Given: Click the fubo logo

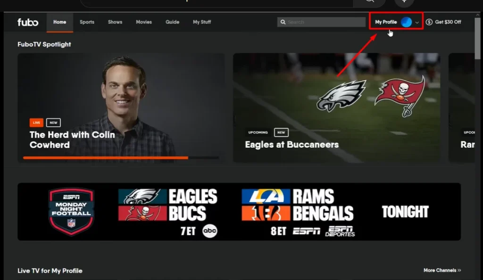Looking at the screenshot, I should pos(28,22).
